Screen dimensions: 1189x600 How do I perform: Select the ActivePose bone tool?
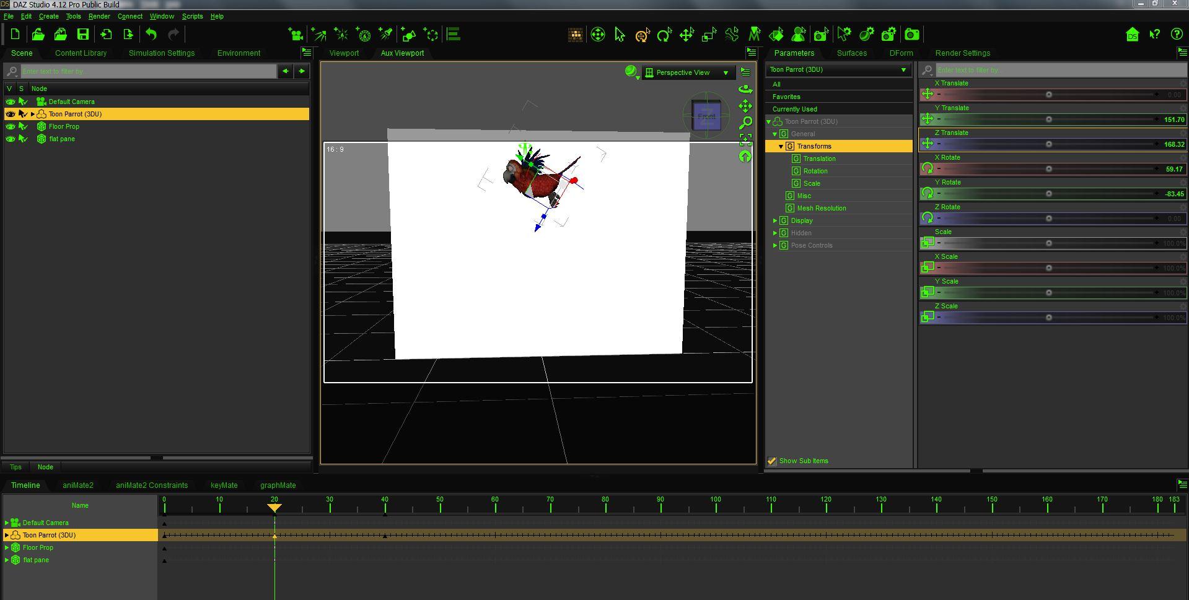732,35
